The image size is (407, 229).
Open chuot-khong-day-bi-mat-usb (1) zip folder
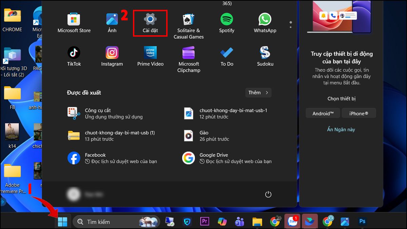point(112,136)
